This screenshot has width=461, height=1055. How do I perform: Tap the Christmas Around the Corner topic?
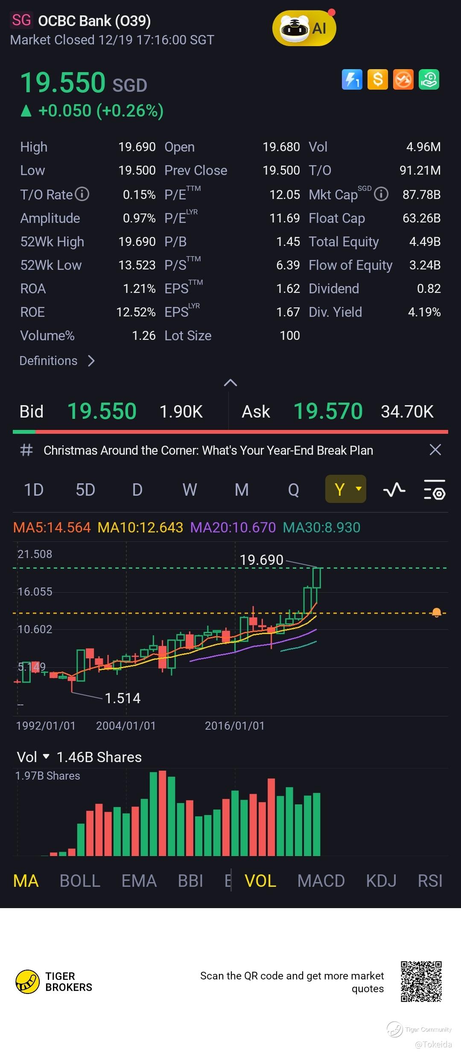click(208, 450)
